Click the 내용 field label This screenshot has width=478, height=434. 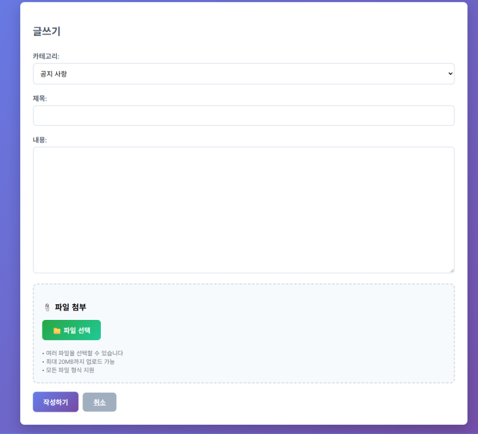click(x=40, y=140)
